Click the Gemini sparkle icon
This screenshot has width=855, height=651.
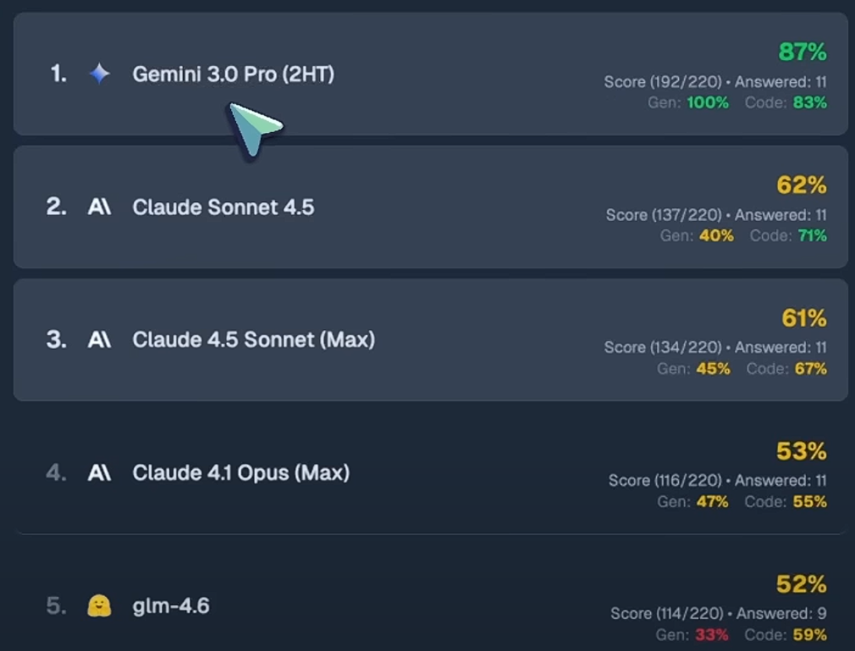pos(100,74)
